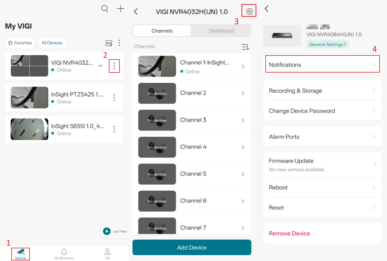Screen dimensions: 387x261
Task: Open Notifications tab in bottom bar
Action: coord(64,254)
